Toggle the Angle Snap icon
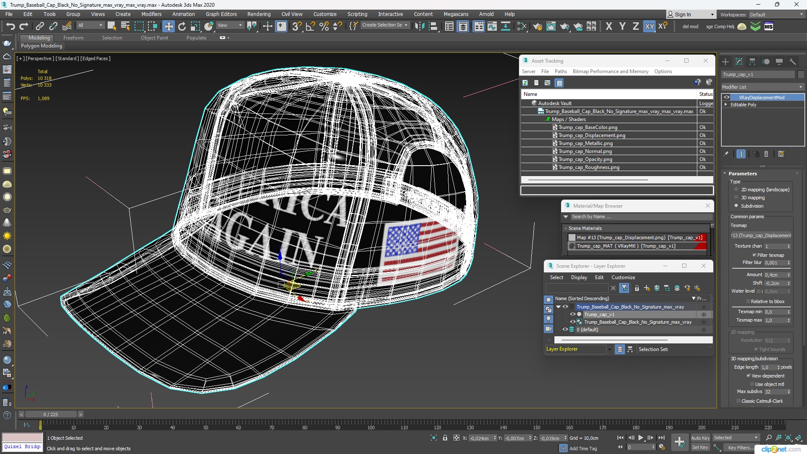The image size is (807, 454). (x=310, y=26)
